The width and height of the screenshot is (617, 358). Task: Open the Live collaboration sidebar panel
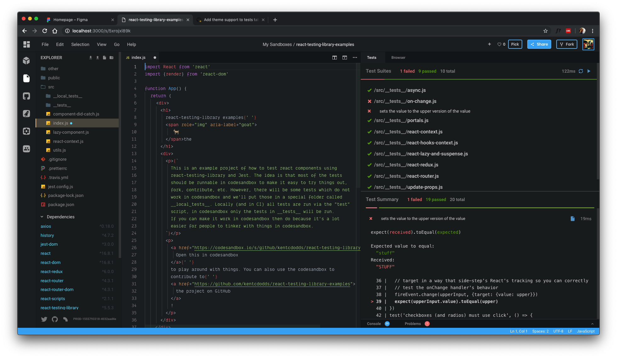pyautogui.click(x=26, y=149)
